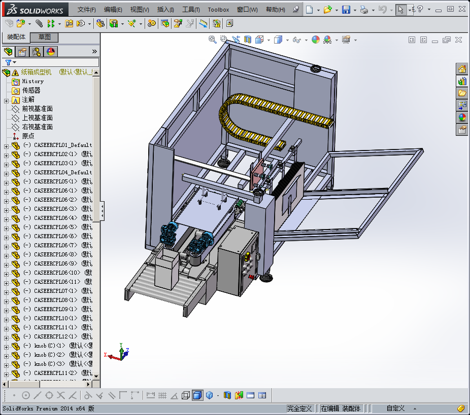Toggle the Select arrow tool in title bar
Viewport: 470px width, 415px height.
click(x=400, y=10)
